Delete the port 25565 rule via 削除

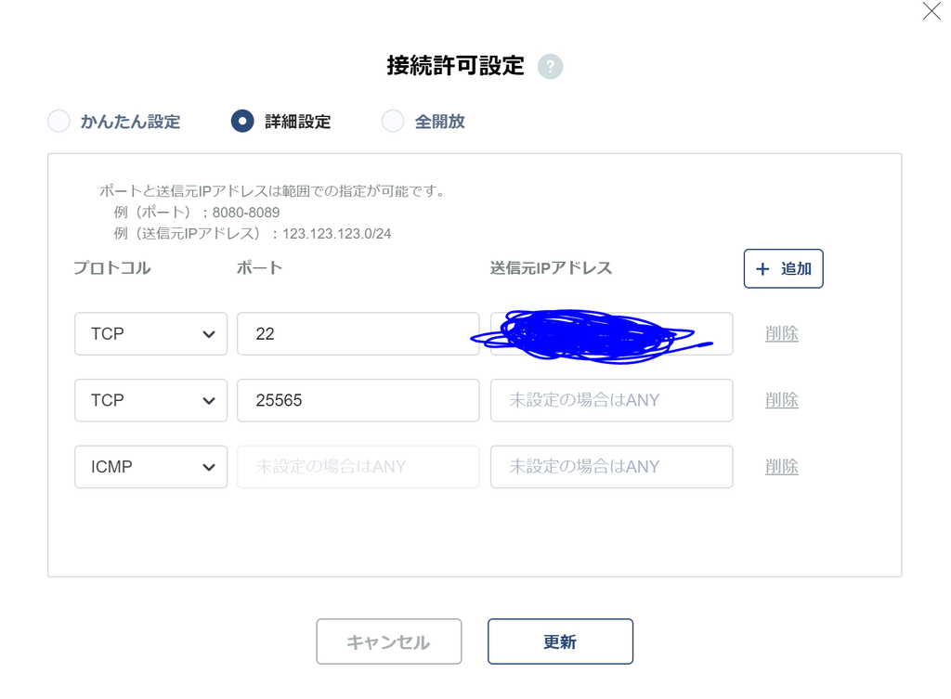click(x=782, y=400)
